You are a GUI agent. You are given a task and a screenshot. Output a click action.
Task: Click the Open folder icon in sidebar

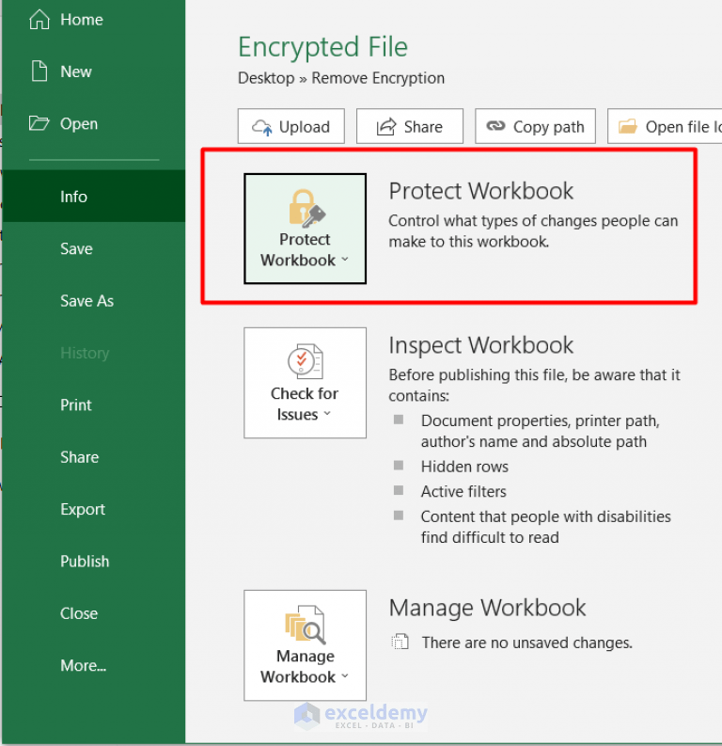pyautogui.click(x=39, y=123)
